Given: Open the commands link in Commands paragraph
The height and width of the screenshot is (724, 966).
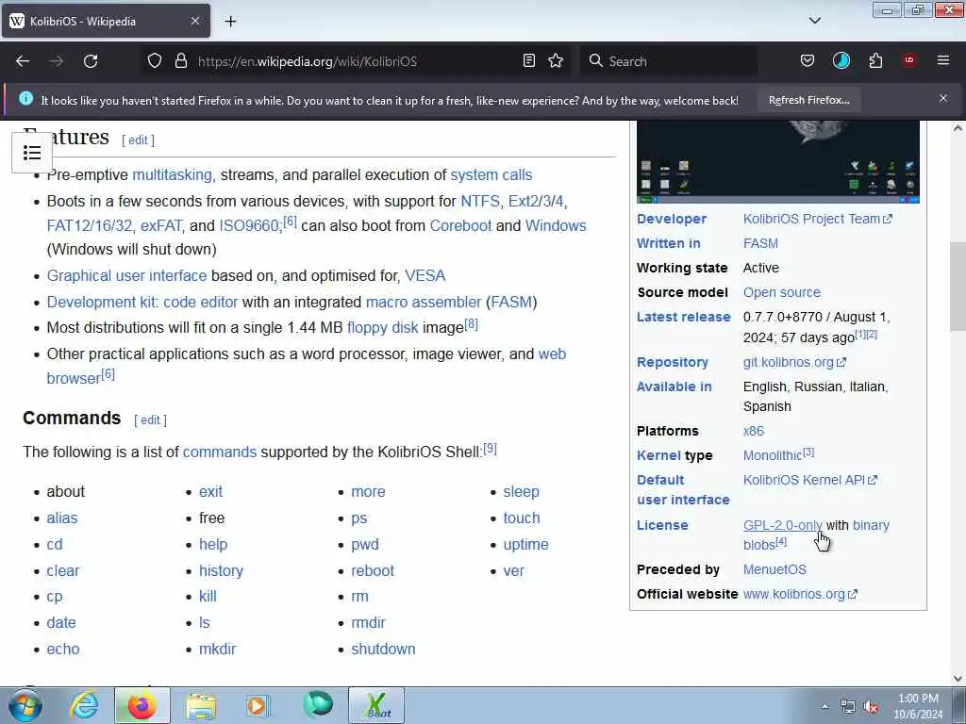Looking at the screenshot, I should 219,452.
